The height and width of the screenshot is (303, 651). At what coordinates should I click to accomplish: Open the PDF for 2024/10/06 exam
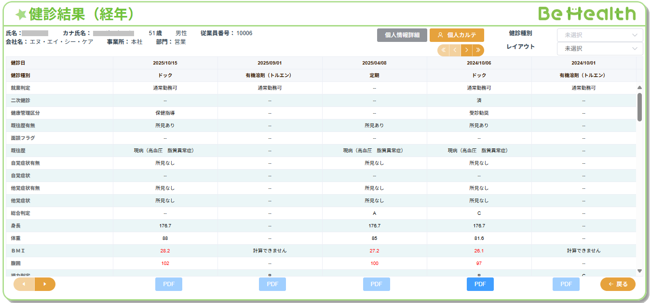coord(480,284)
